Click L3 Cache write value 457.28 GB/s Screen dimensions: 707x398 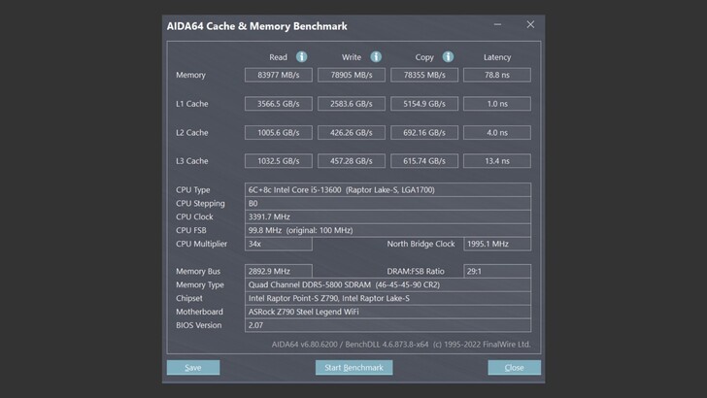352,161
